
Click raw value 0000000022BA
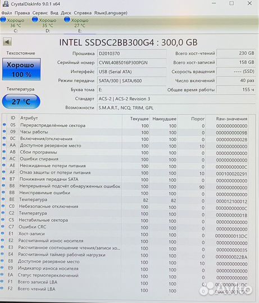pyautogui.click(x=231, y=257)
